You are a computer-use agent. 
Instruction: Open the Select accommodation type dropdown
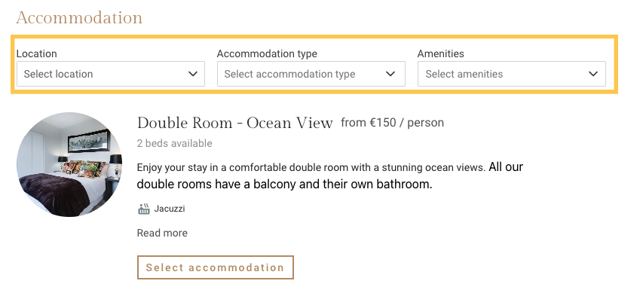311,74
